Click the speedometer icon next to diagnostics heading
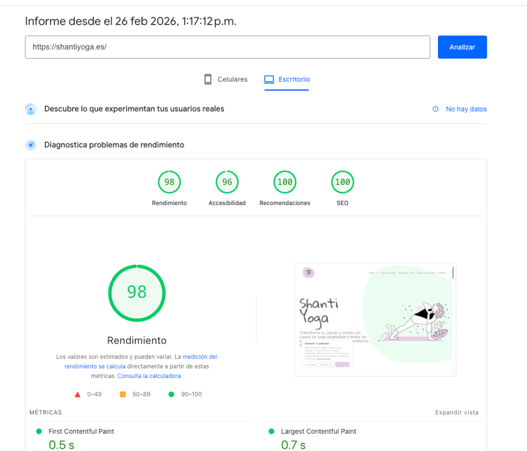The width and height of the screenshot is (527, 451). coord(31,145)
